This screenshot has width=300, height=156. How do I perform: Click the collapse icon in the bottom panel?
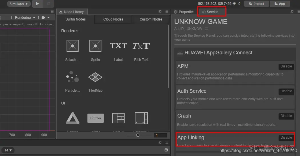(166, 150)
